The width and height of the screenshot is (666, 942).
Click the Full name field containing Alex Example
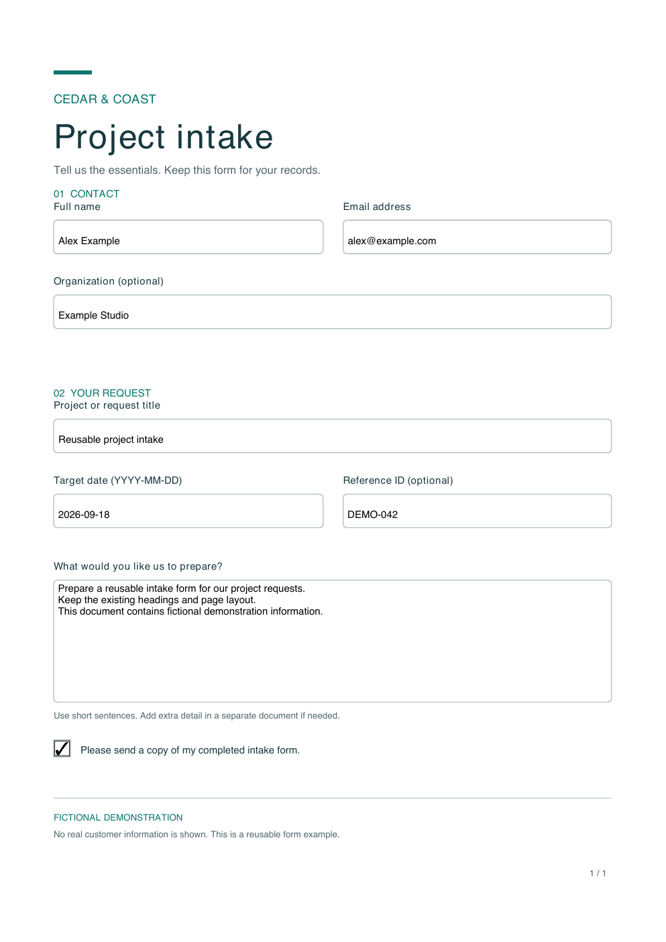tap(188, 237)
